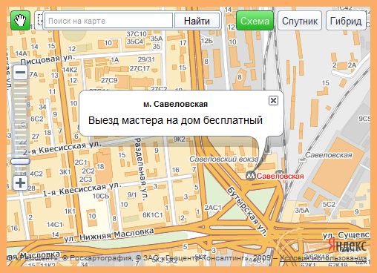
Task: Open the Условия использования link
Action: click(323, 257)
